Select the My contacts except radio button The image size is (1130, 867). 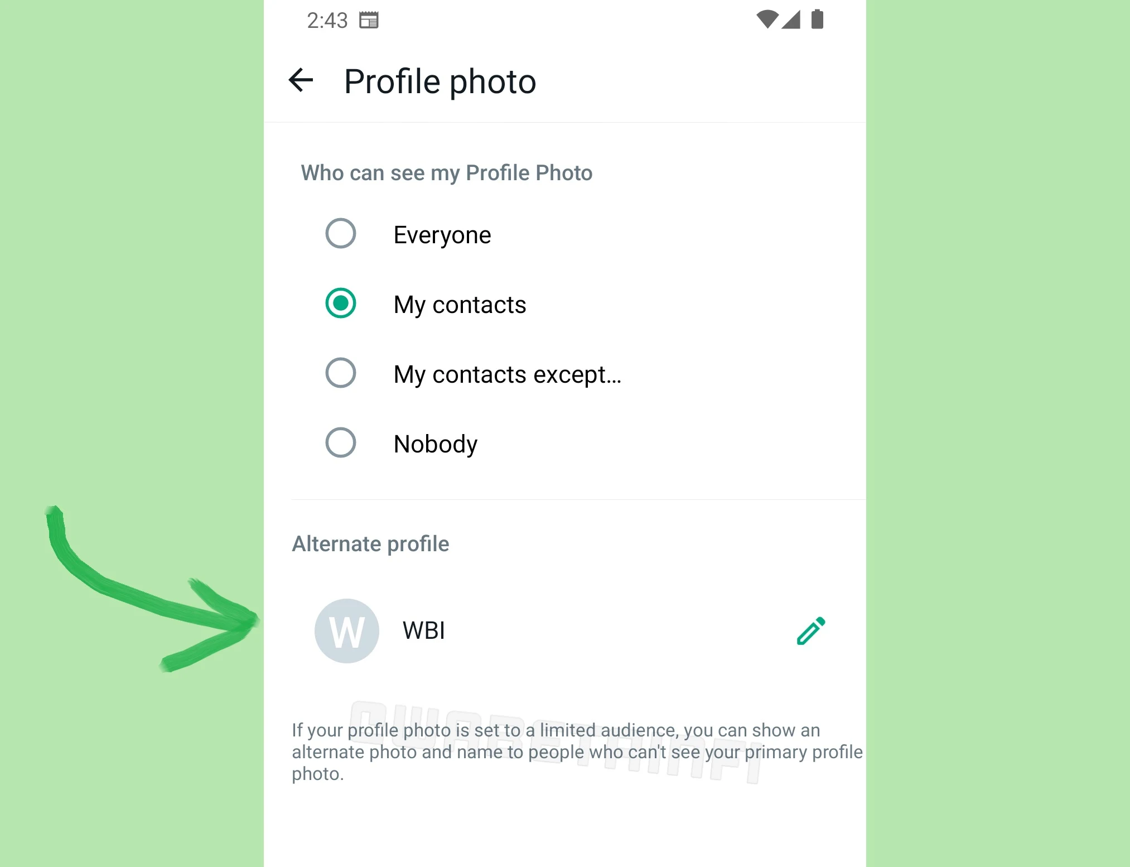341,373
